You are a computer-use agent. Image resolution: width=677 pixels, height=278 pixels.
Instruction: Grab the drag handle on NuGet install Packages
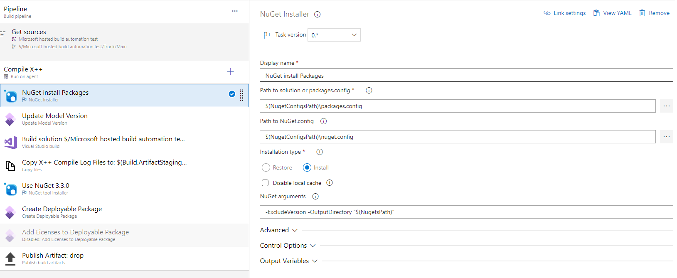pos(241,96)
